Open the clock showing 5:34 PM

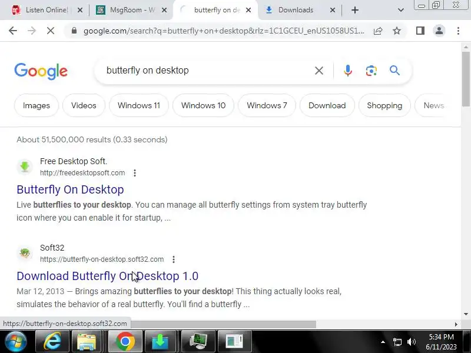[x=441, y=342]
